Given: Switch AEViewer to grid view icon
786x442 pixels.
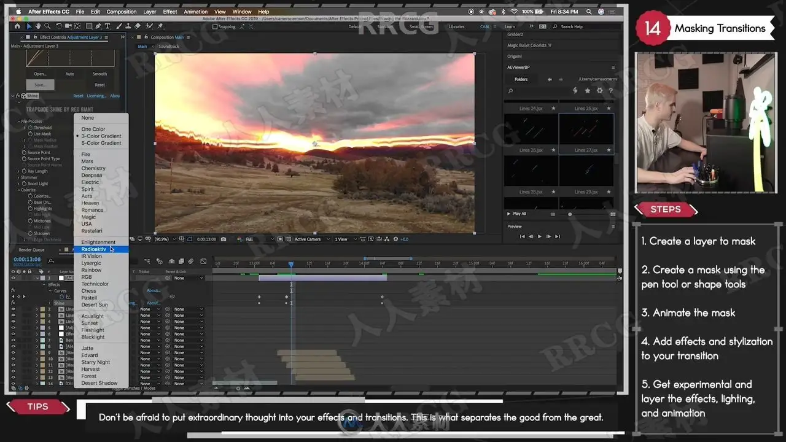Looking at the screenshot, I should (613, 214).
